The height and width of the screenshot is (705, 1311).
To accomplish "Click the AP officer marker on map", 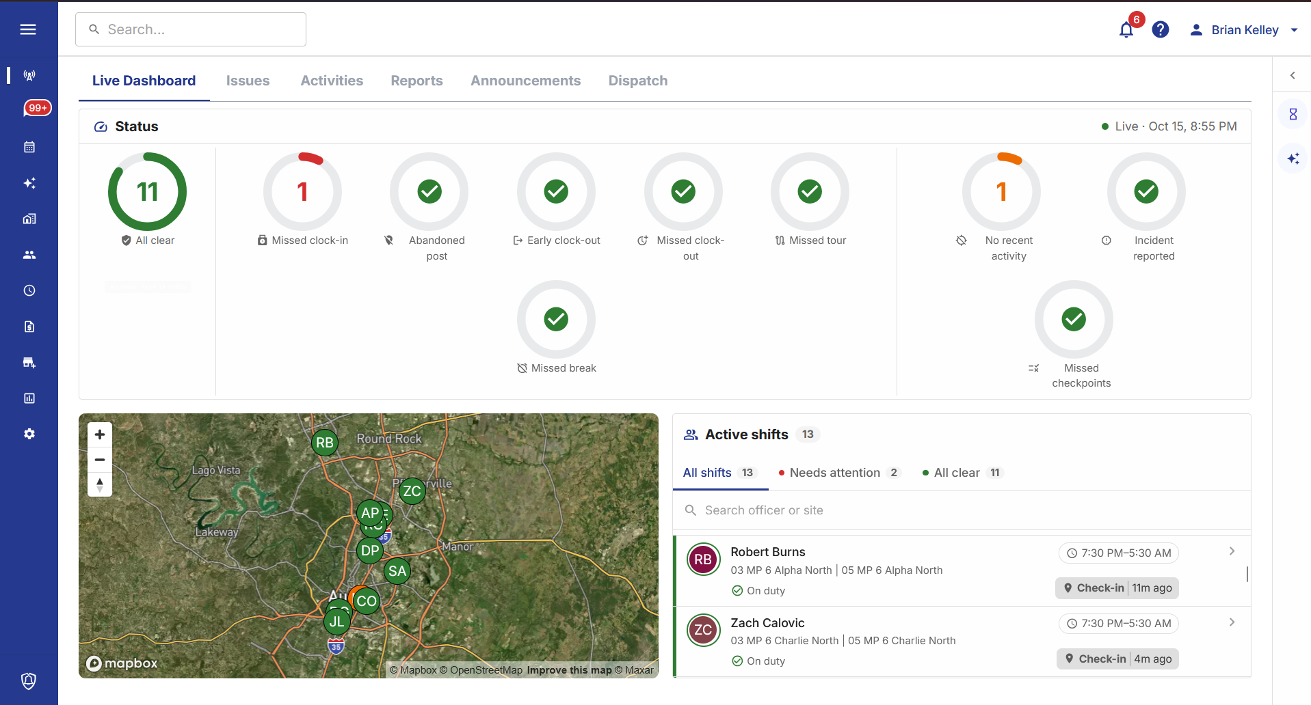I will (x=370, y=512).
